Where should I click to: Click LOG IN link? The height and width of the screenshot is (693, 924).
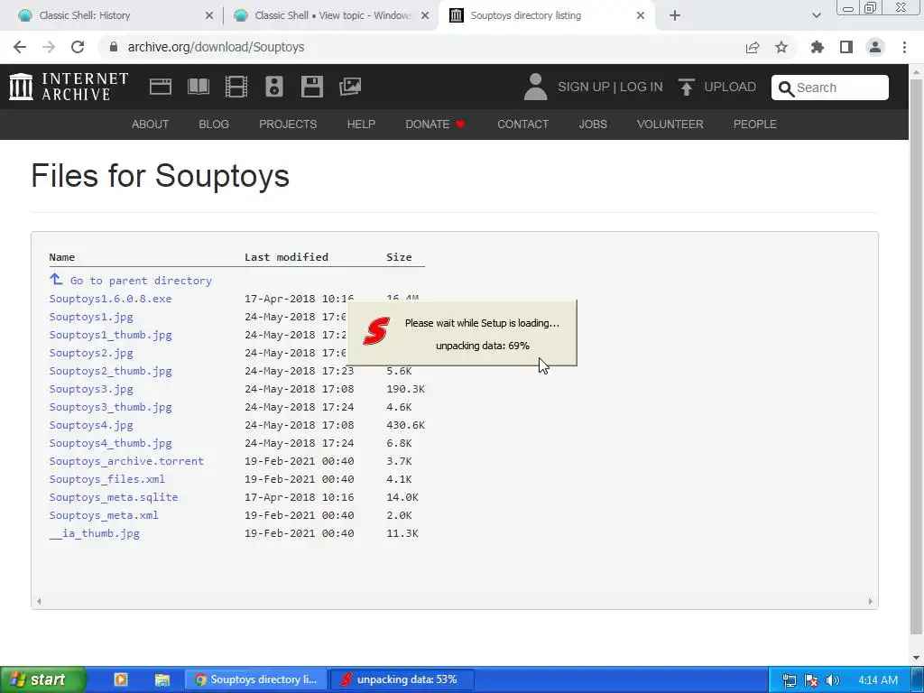coord(642,87)
